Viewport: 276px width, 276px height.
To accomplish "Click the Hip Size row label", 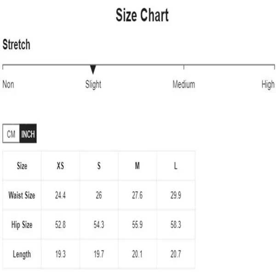I will click(22, 225).
